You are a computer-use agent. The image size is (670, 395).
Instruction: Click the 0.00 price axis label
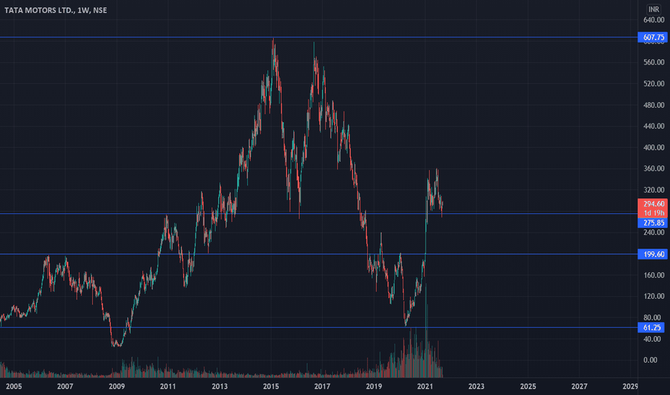[x=651, y=360]
